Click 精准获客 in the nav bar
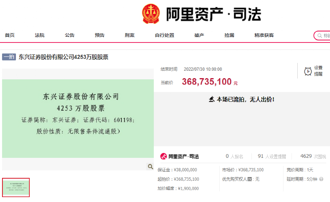The image size is (330, 202). click(264, 35)
